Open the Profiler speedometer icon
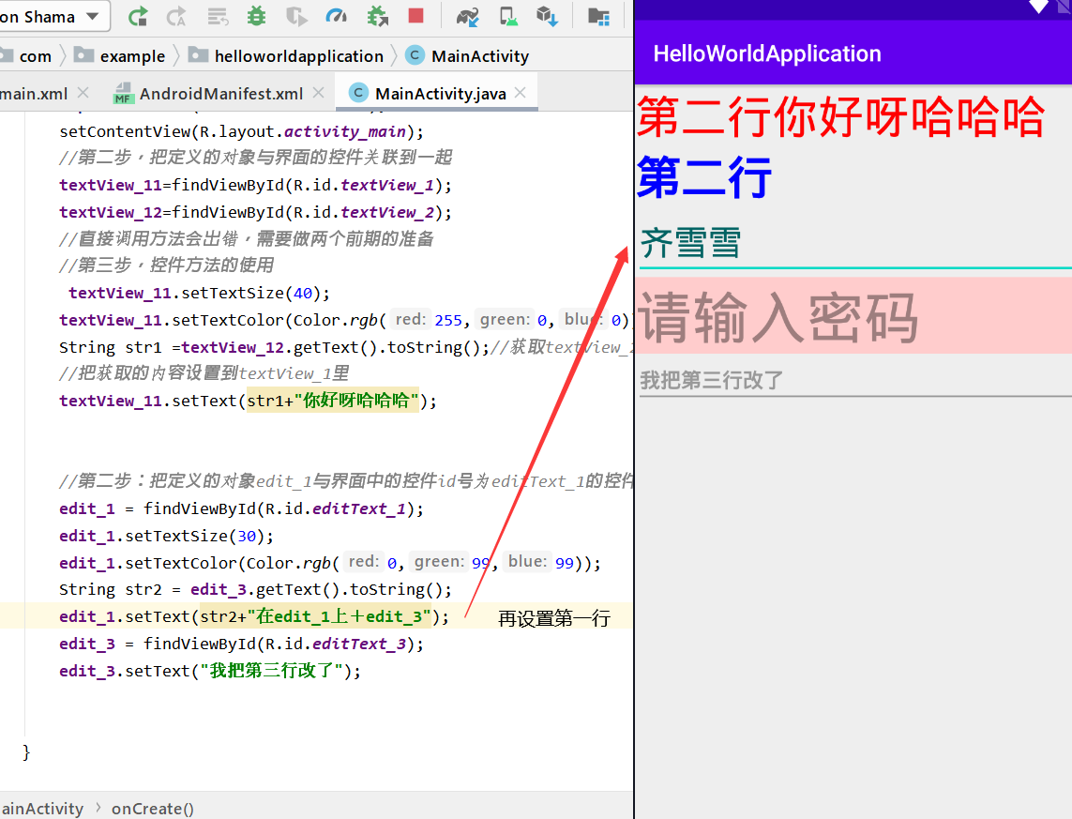Viewport: 1072px width, 819px height. [337, 16]
